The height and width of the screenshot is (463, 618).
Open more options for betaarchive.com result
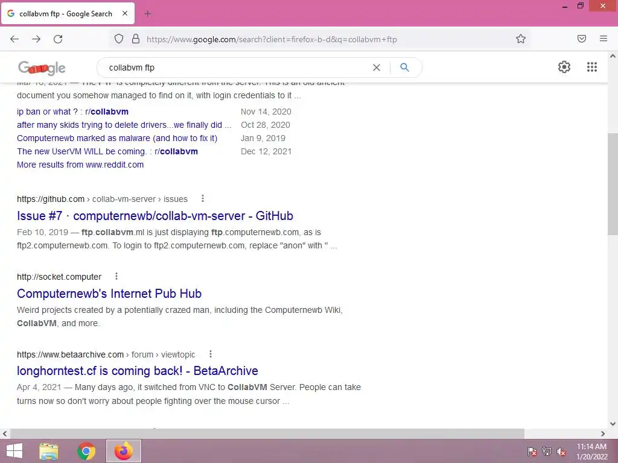[x=211, y=354]
